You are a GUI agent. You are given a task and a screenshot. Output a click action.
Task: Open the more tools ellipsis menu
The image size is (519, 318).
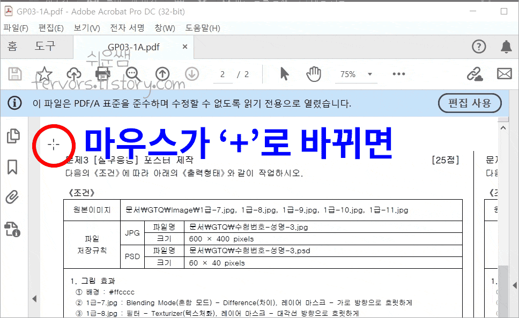click(x=398, y=74)
